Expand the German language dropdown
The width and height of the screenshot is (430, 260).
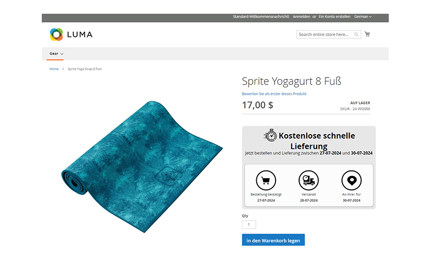[363, 16]
